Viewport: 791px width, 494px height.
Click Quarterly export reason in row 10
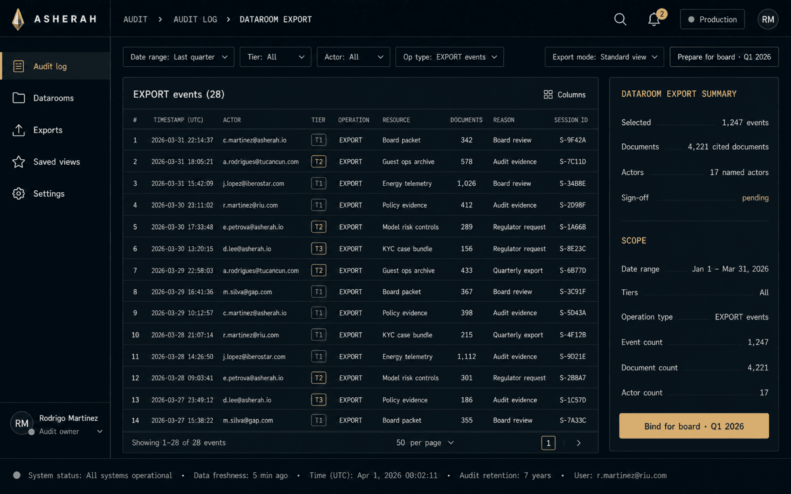517,335
